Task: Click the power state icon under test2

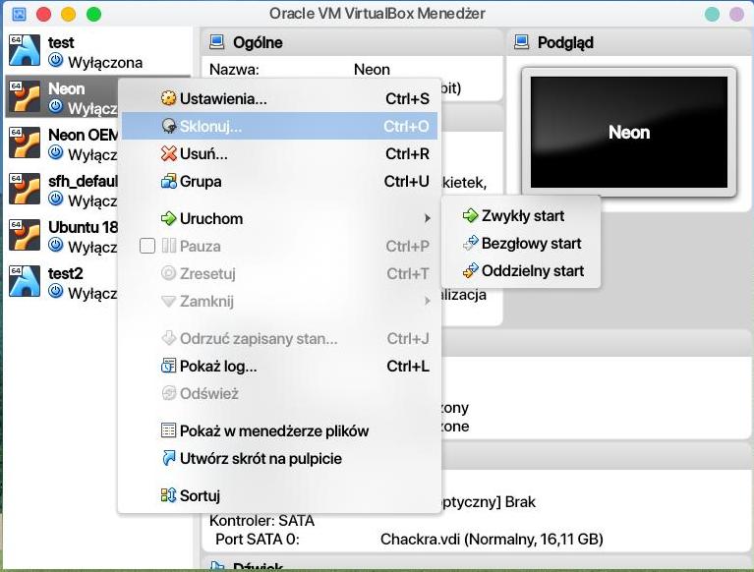Action: coord(56,291)
